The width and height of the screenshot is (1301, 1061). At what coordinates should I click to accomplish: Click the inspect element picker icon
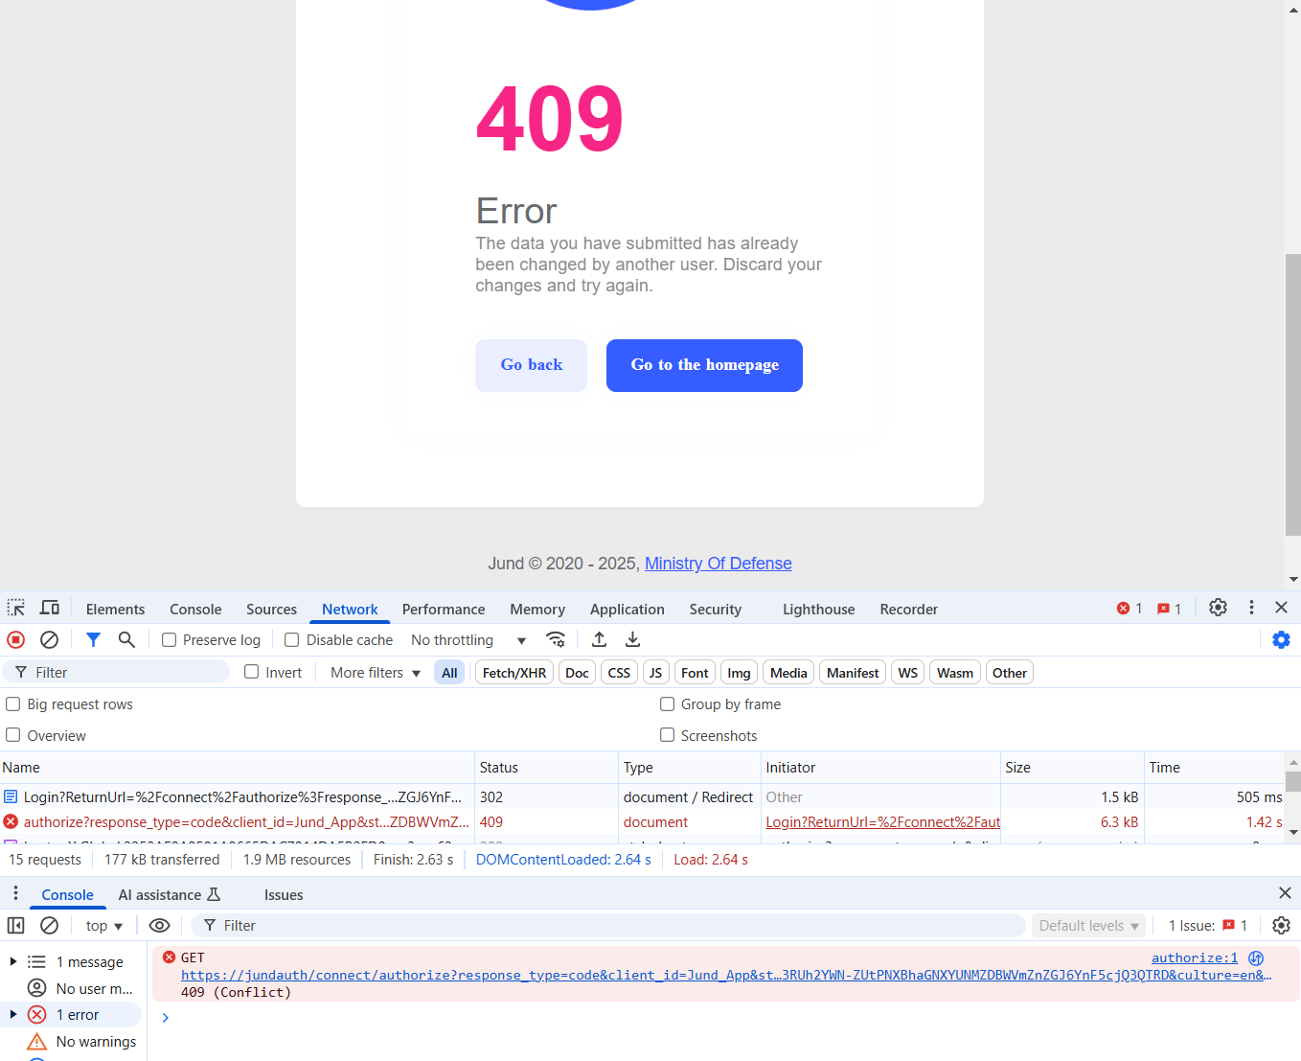16,608
